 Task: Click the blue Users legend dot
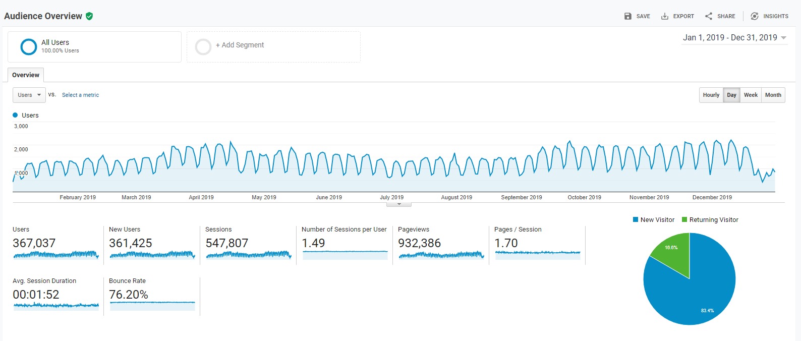click(15, 115)
